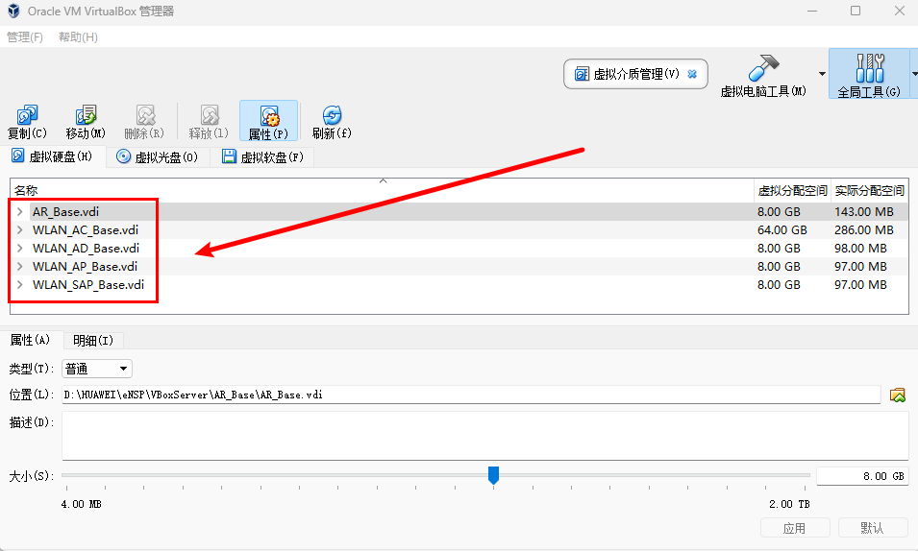Image resolution: width=918 pixels, height=551 pixels.
Task: Click the Description (描述) text area
Action: pos(485,436)
